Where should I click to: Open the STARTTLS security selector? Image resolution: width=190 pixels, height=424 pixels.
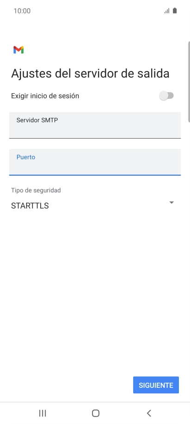click(x=92, y=206)
